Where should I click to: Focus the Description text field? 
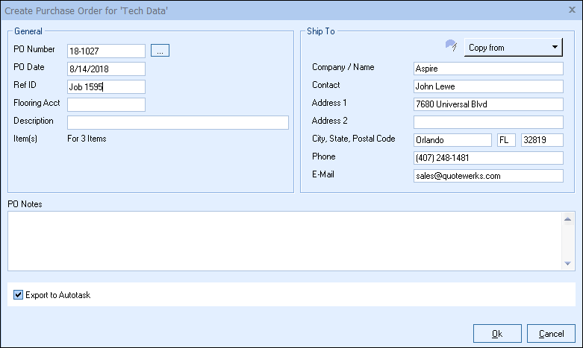click(178, 122)
